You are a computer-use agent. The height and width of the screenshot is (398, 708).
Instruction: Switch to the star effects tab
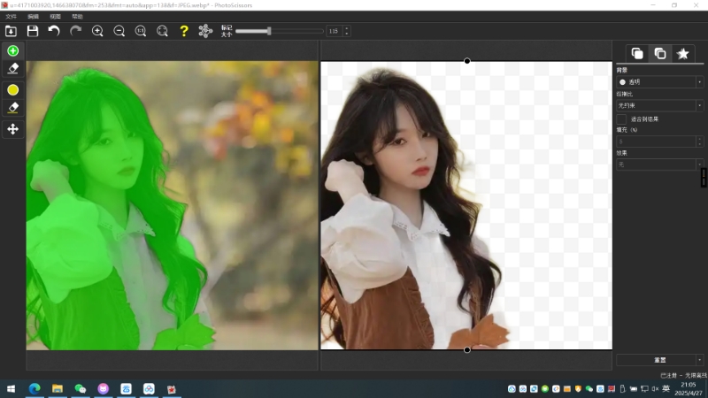(682, 54)
